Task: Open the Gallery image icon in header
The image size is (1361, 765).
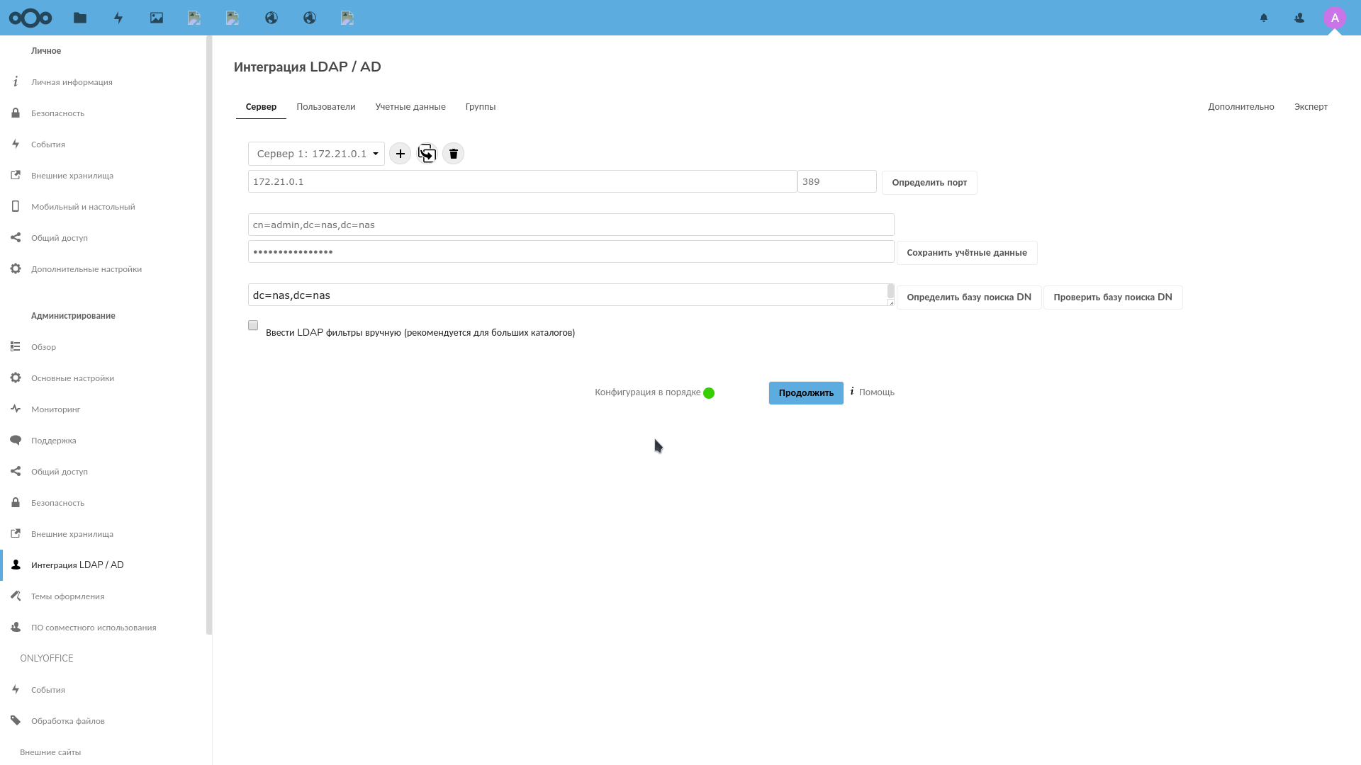Action: (x=157, y=18)
